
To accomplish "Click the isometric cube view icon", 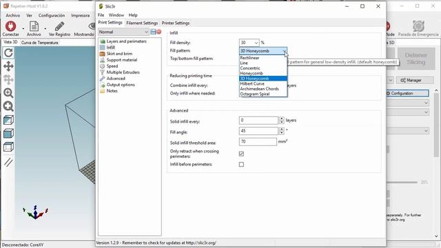I will click(x=8, y=120).
